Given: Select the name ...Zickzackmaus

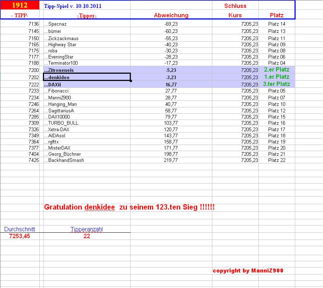Looking at the screenshot, I should [x=61, y=38].
